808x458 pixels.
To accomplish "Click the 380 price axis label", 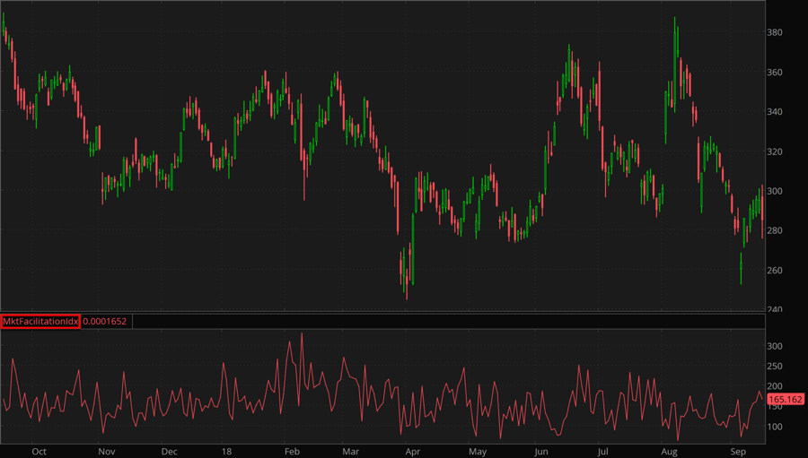I will click(x=777, y=33).
